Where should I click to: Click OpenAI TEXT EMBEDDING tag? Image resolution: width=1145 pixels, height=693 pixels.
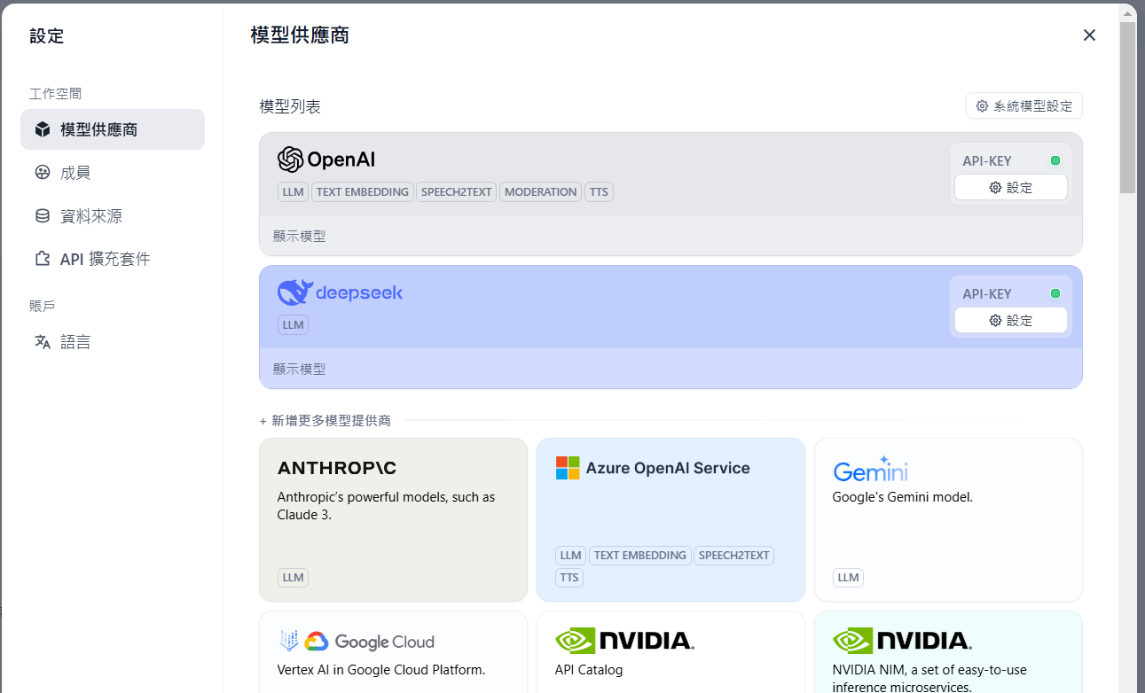363,191
